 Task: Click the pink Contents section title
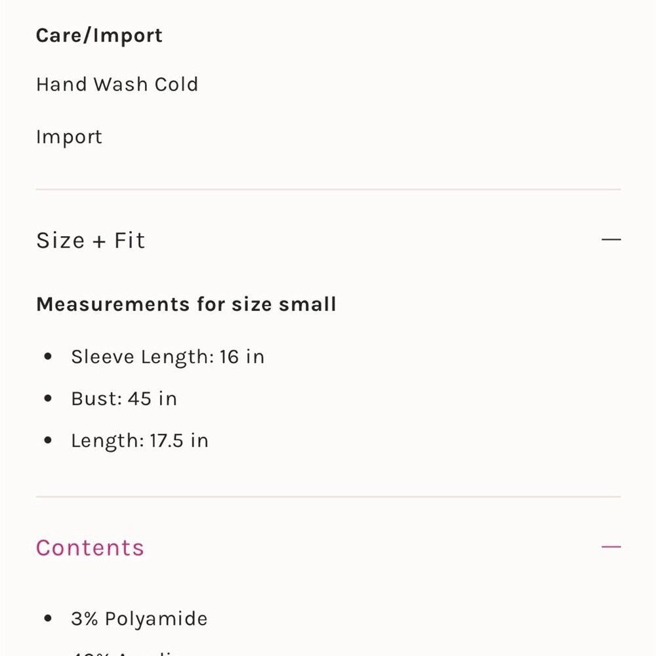(x=90, y=548)
